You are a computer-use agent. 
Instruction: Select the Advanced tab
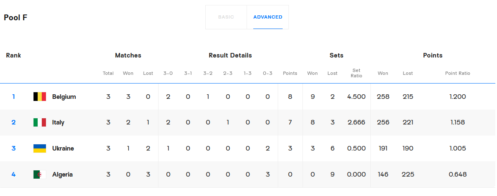click(268, 17)
